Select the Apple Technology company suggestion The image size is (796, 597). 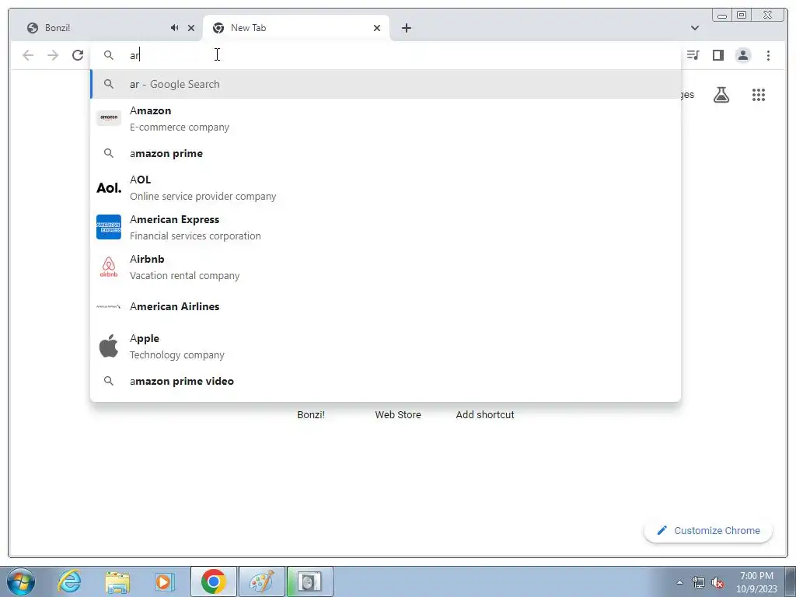(386, 346)
